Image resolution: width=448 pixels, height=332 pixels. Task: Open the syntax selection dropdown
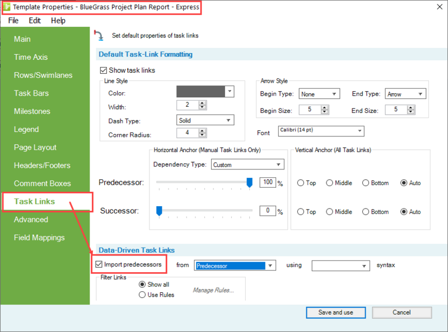[340, 265]
